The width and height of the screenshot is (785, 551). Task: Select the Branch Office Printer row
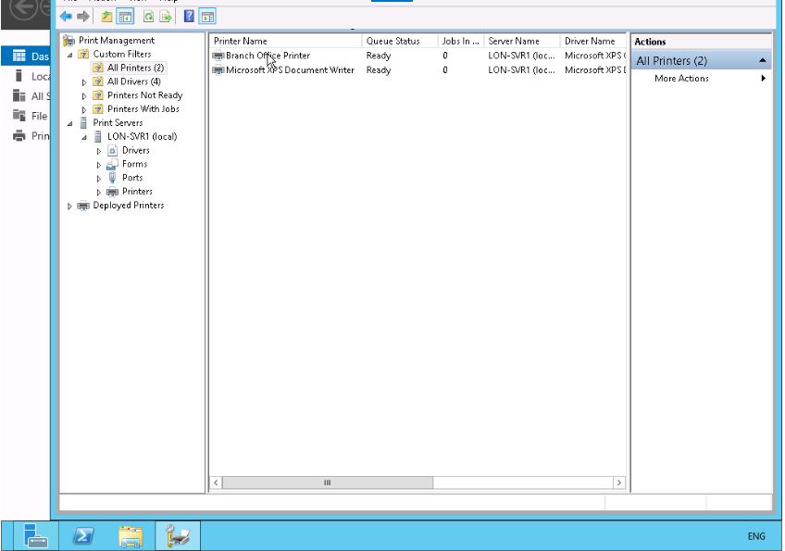[x=268, y=56]
